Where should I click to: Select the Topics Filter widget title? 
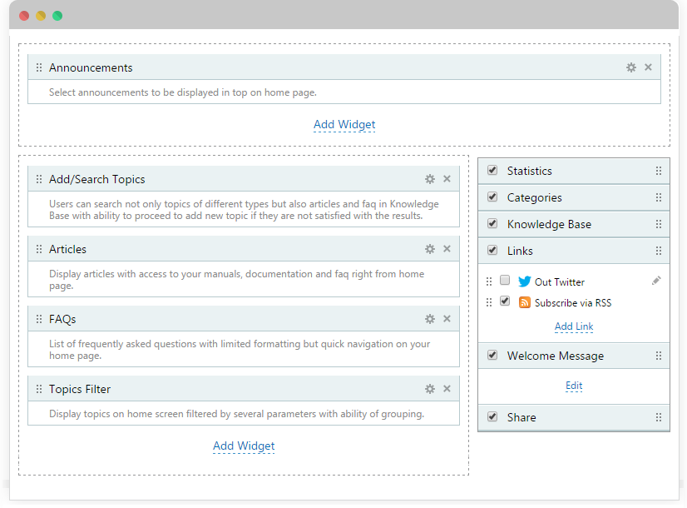tap(80, 390)
